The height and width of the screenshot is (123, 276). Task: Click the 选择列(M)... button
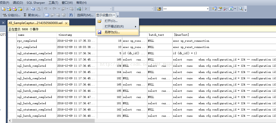[x=85, y=15]
